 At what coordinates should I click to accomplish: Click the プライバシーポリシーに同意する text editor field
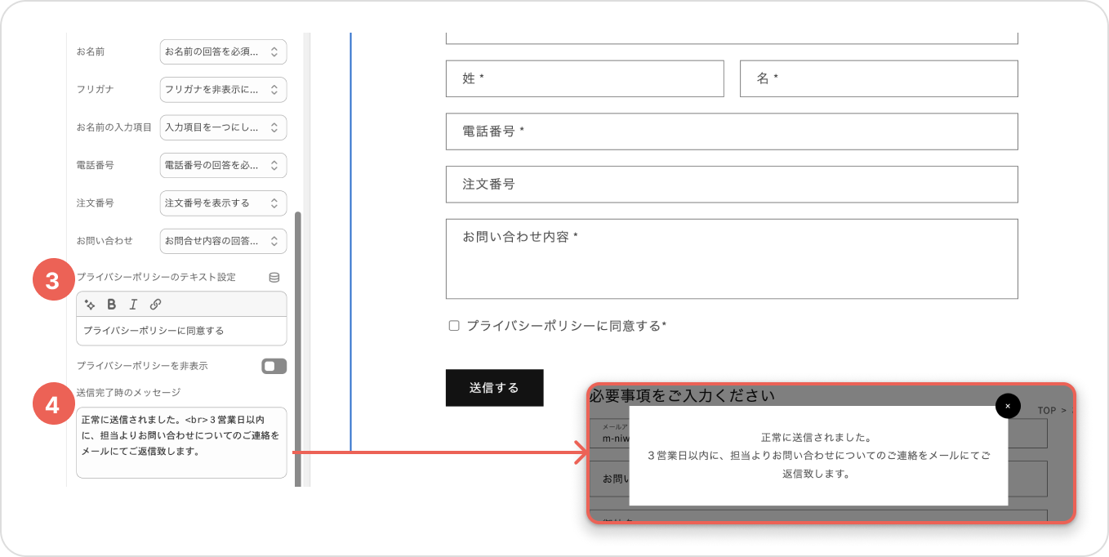click(x=181, y=331)
